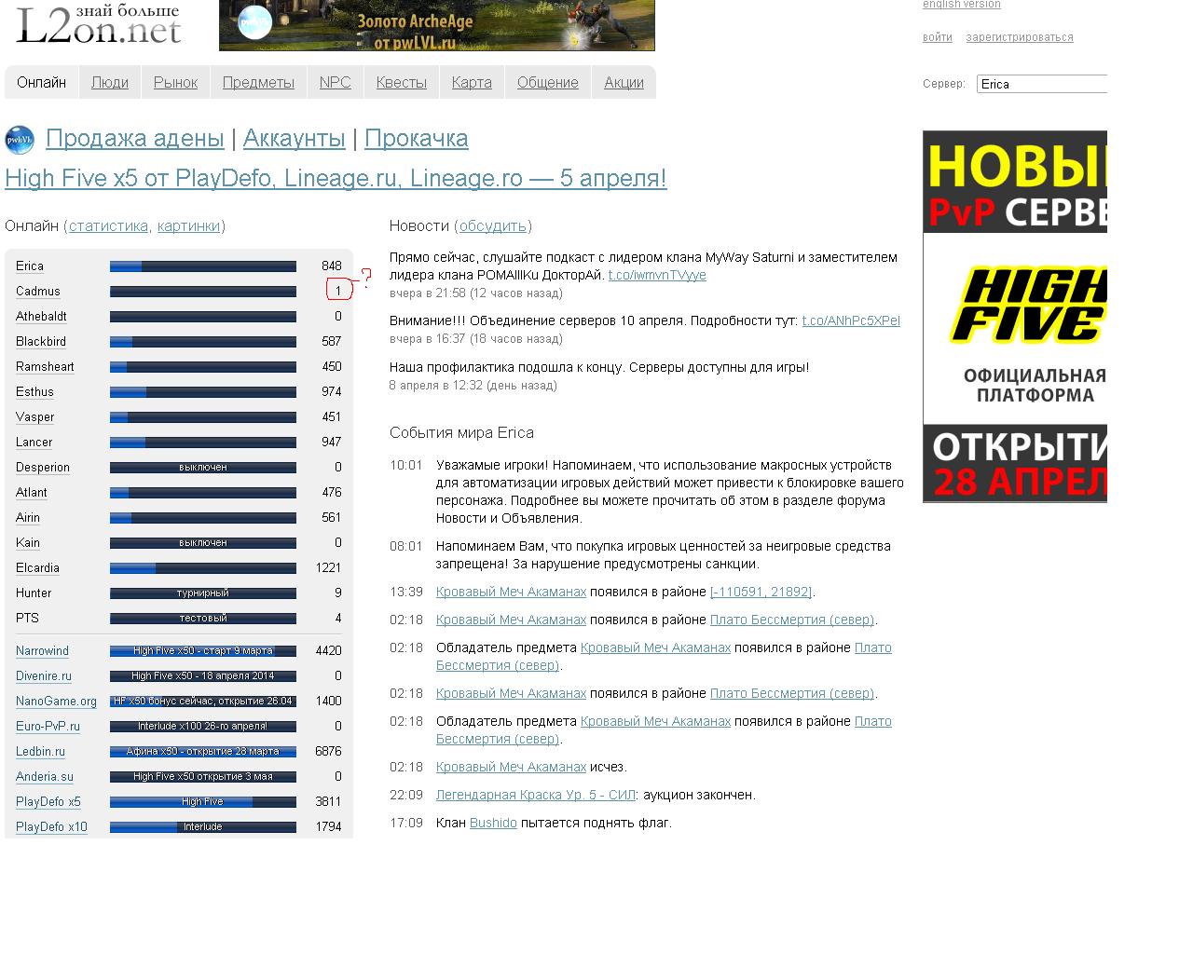Open the Сервер selector field showing Erica

click(x=1042, y=84)
